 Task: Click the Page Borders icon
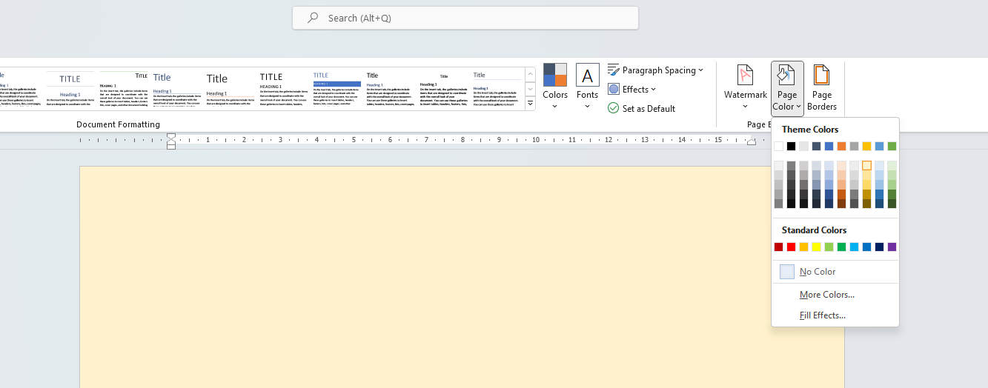pos(821,76)
